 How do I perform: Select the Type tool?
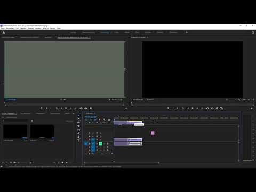point(79,141)
